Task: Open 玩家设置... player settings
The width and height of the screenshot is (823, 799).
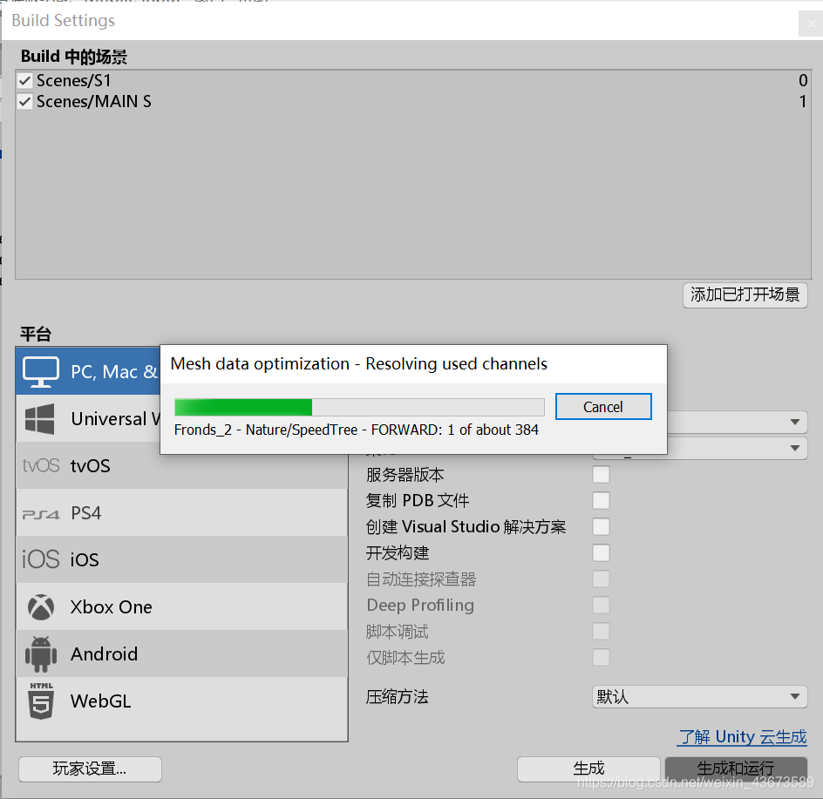Action: click(x=90, y=769)
